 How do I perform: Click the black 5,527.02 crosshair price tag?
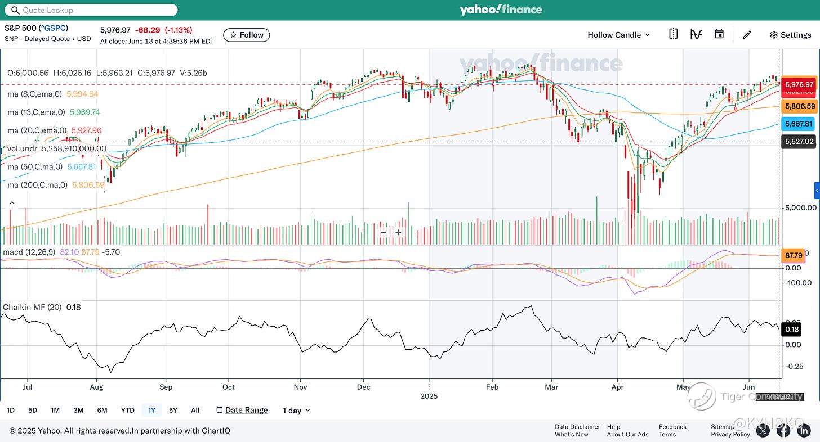coord(800,142)
